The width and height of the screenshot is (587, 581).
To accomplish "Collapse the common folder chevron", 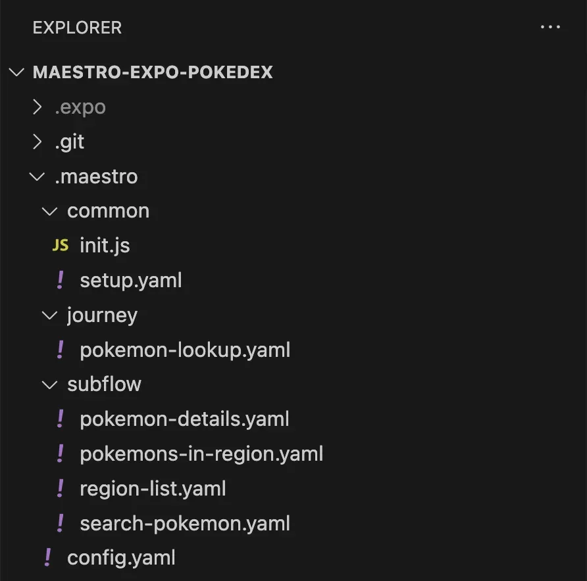I will coord(50,211).
